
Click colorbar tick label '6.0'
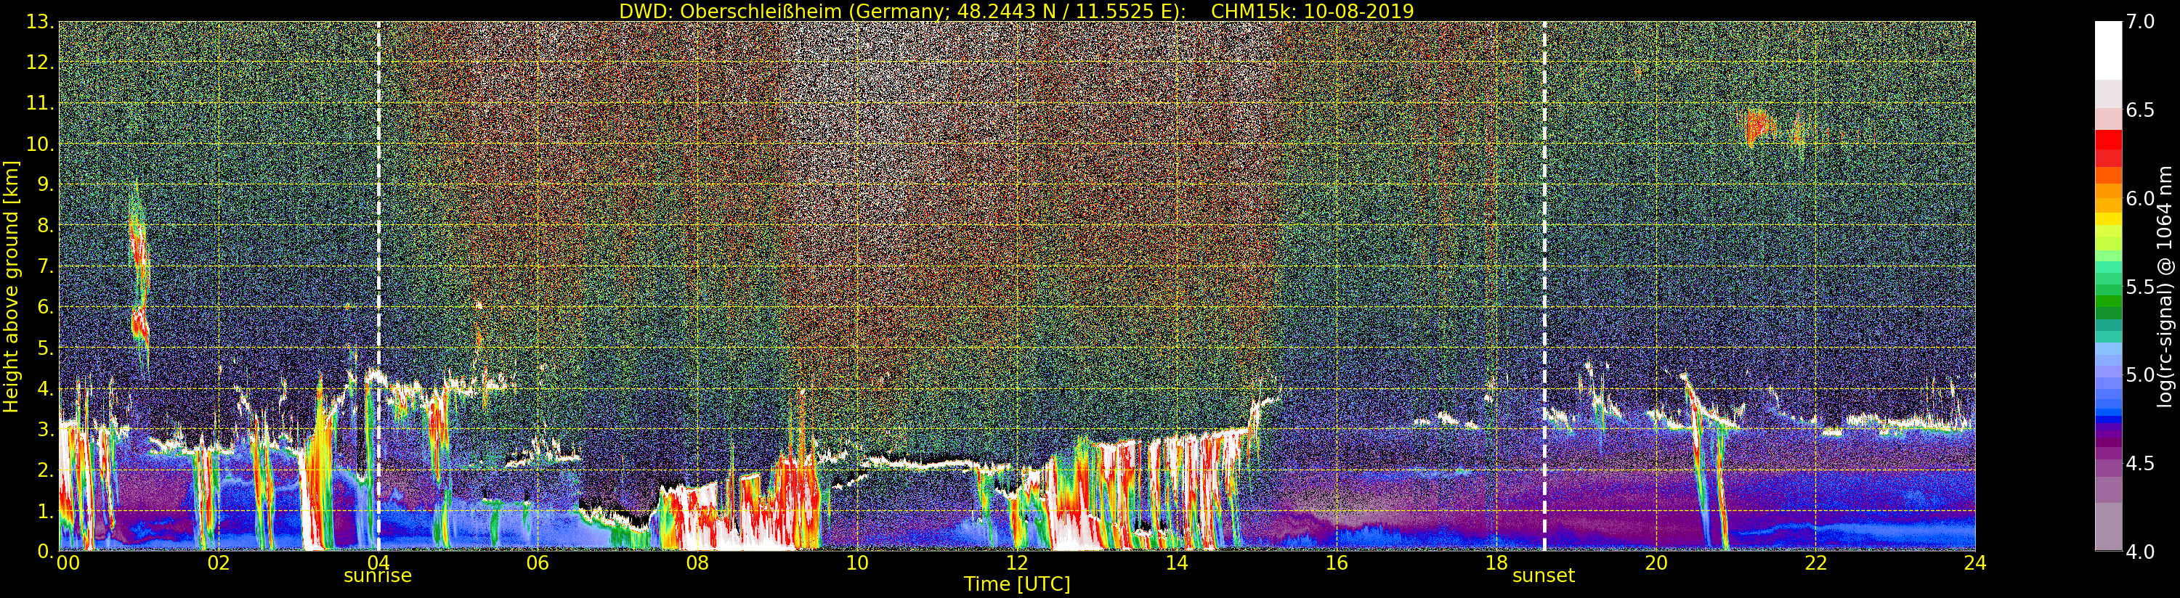coord(2140,198)
